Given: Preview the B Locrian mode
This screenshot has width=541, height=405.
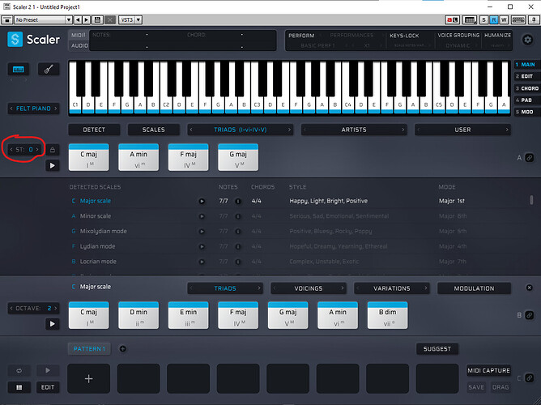Looking at the screenshot, I should pos(202,262).
